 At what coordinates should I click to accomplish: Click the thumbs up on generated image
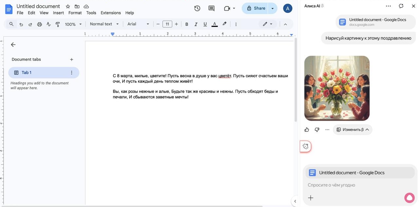307,130
